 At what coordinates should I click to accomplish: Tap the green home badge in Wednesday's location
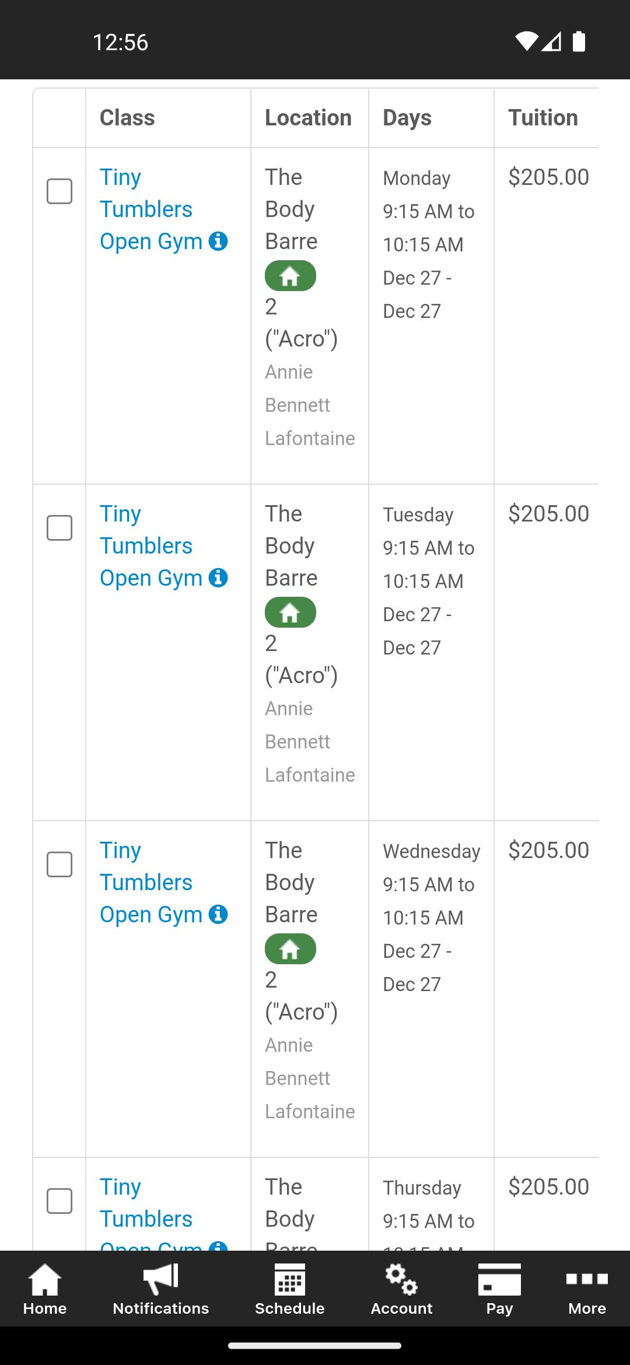coord(290,950)
